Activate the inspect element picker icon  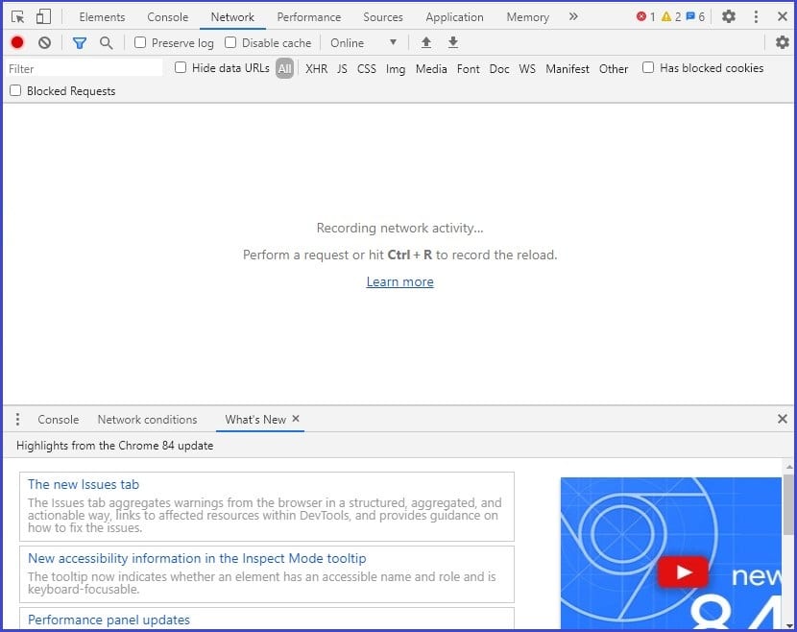(x=18, y=16)
